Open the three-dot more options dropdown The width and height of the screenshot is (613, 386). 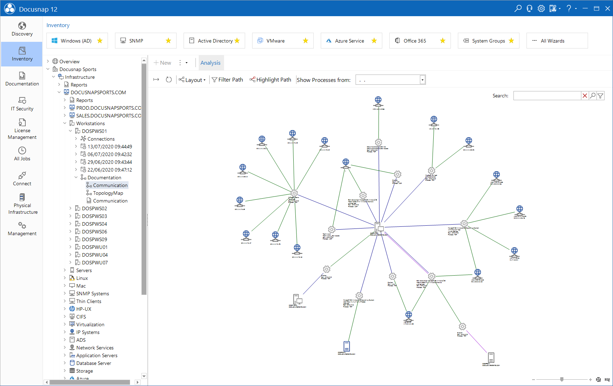coord(183,63)
